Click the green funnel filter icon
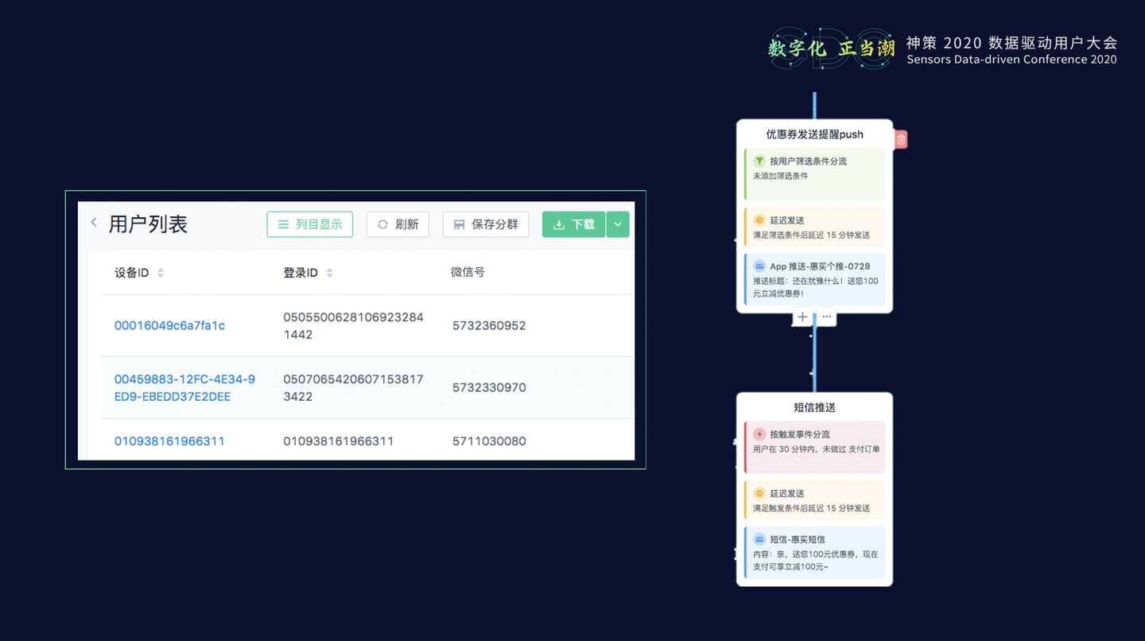Image resolution: width=1145 pixels, height=641 pixels. [x=759, y=161]
